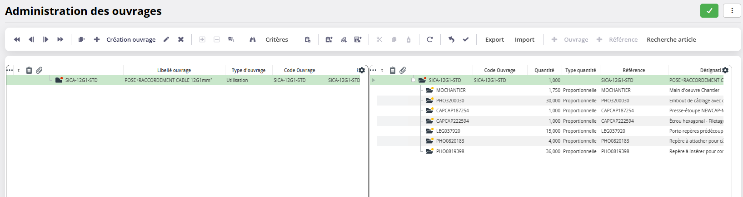This screenshot has height=197, width=743.
Task: Select LEG037920 tree item
Action: click(448, 131)
